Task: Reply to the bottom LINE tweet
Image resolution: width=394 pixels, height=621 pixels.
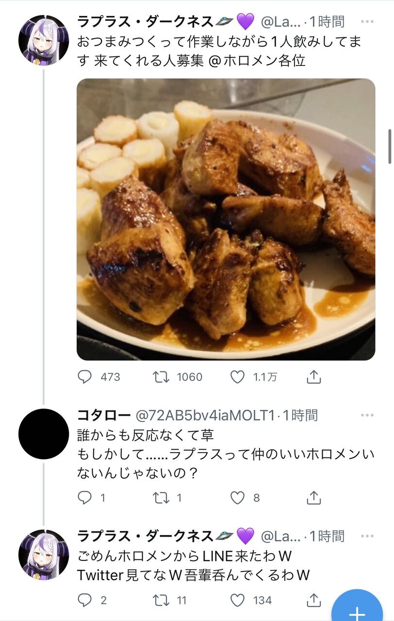Action: [x=85, y=600]
